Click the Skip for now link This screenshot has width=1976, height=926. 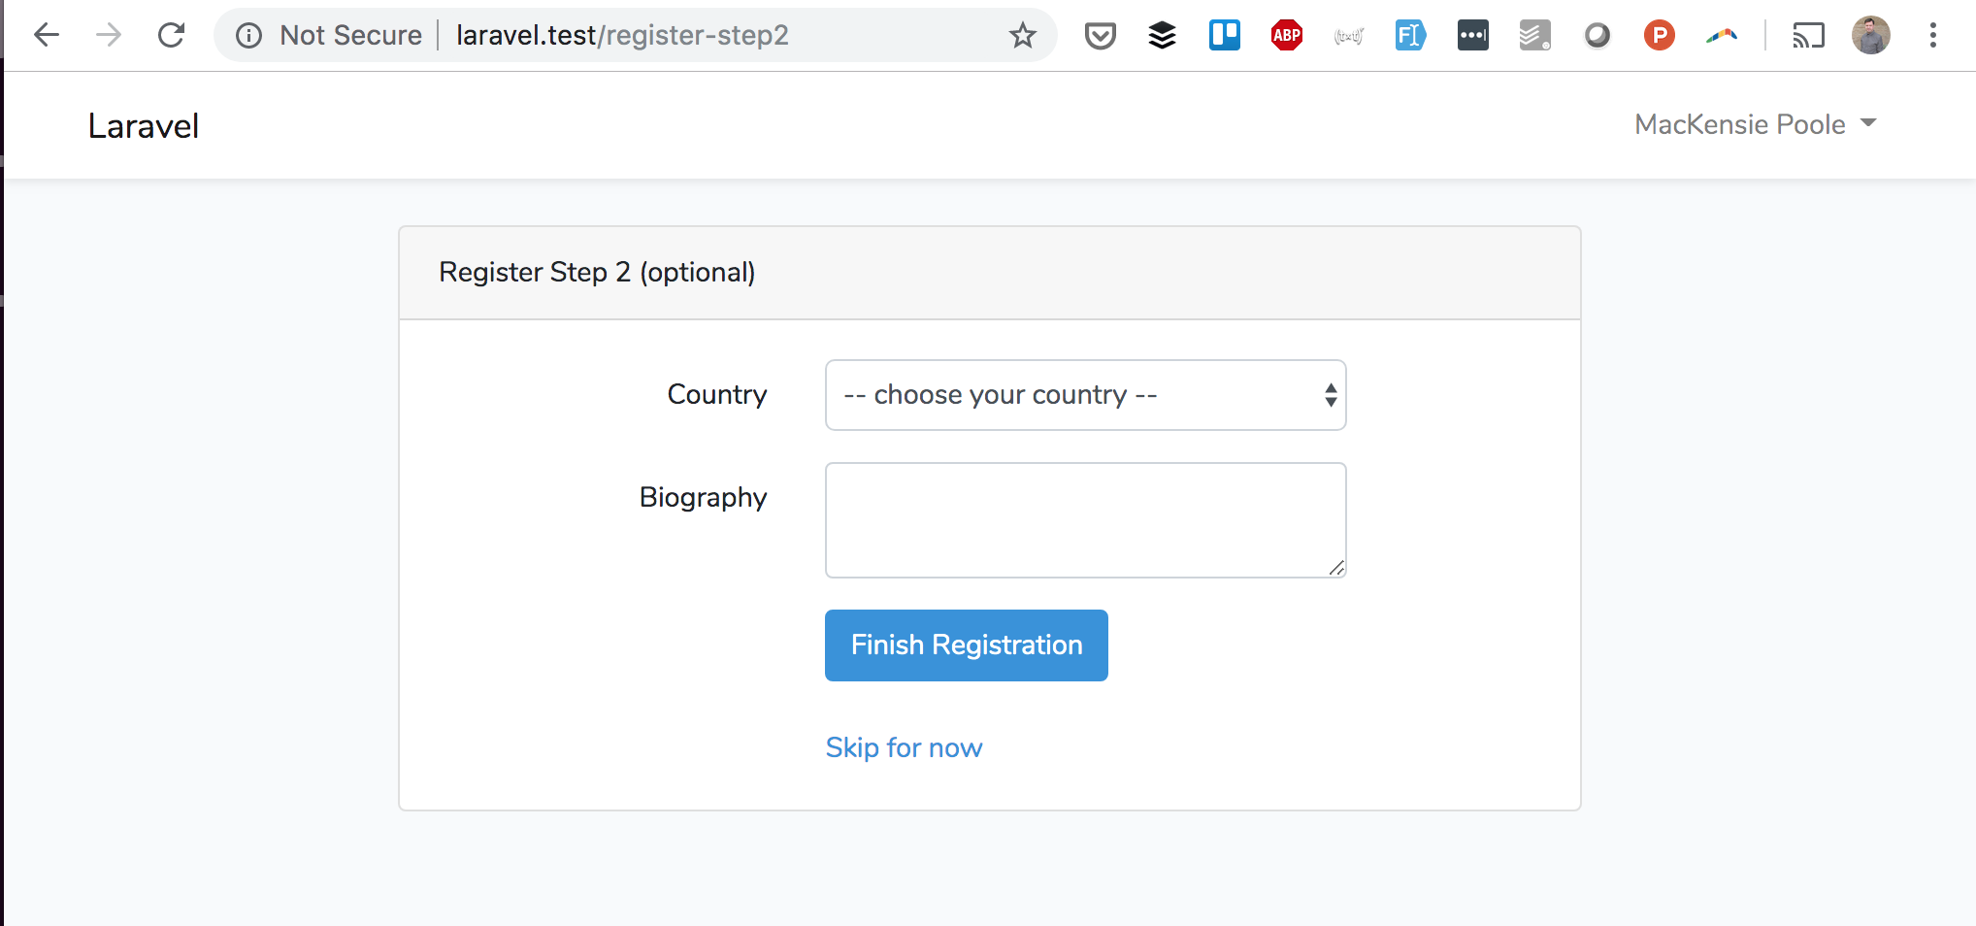[904, 746]
